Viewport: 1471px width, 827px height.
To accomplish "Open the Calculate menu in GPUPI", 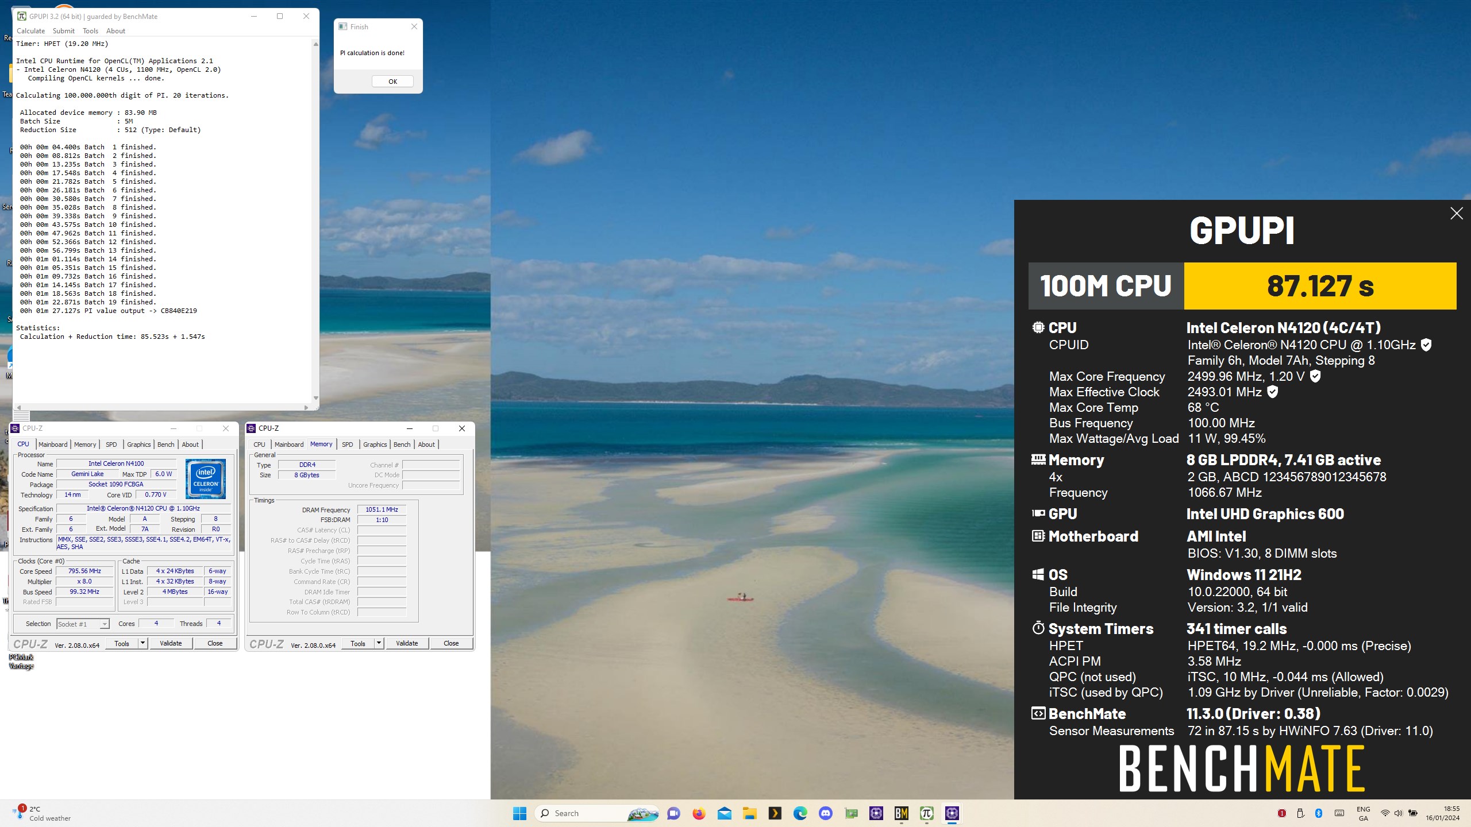I will point(30,31).
